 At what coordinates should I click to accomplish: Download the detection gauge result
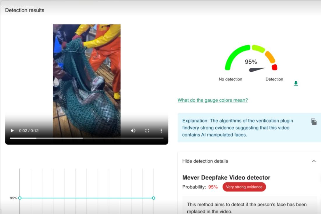[296, 84]
